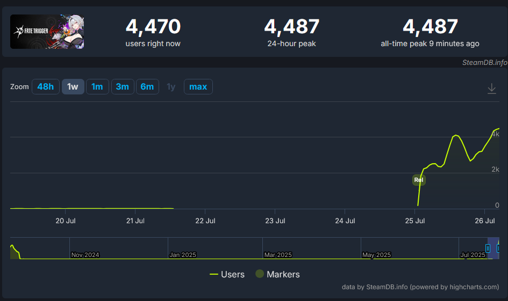Click the 4,470 users right now value

tap(153, 26)
